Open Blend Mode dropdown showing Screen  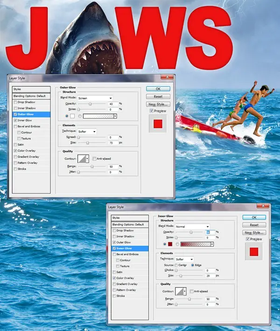[95, 98]
